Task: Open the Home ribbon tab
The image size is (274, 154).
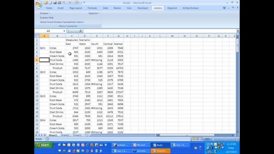Action: click(x=49, y=8)
